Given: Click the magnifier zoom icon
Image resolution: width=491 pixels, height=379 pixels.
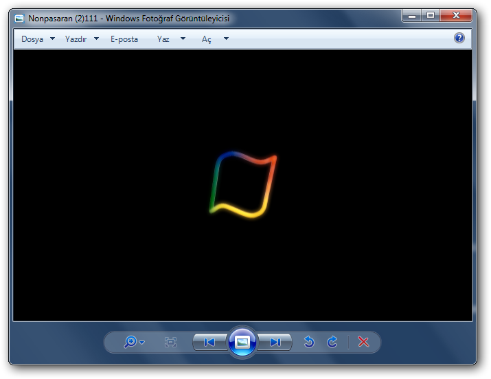Looking at the screenshot, I should (x=130, y=342).
